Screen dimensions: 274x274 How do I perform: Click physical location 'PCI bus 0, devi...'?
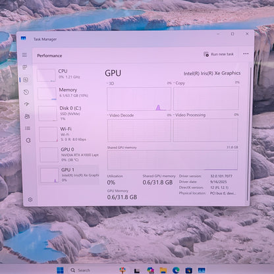click(x=223, y=193)
